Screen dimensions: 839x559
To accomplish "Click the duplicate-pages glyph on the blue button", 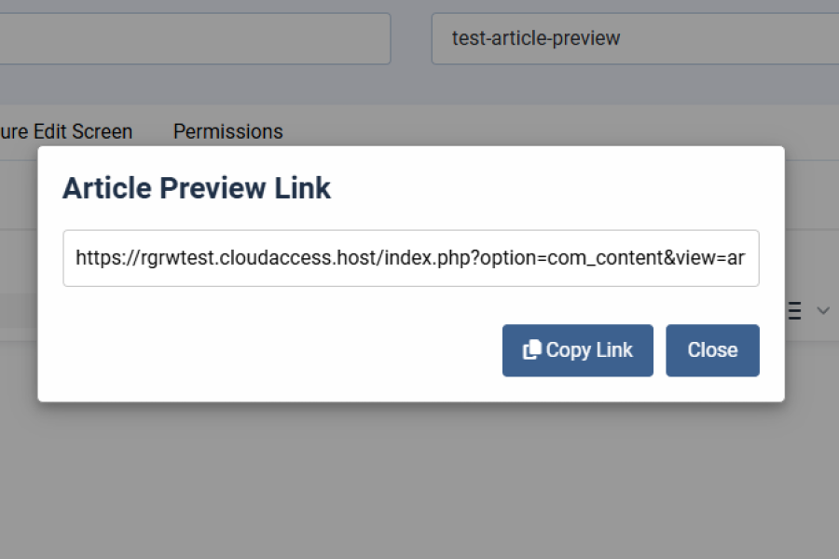I will coord(531,348).
